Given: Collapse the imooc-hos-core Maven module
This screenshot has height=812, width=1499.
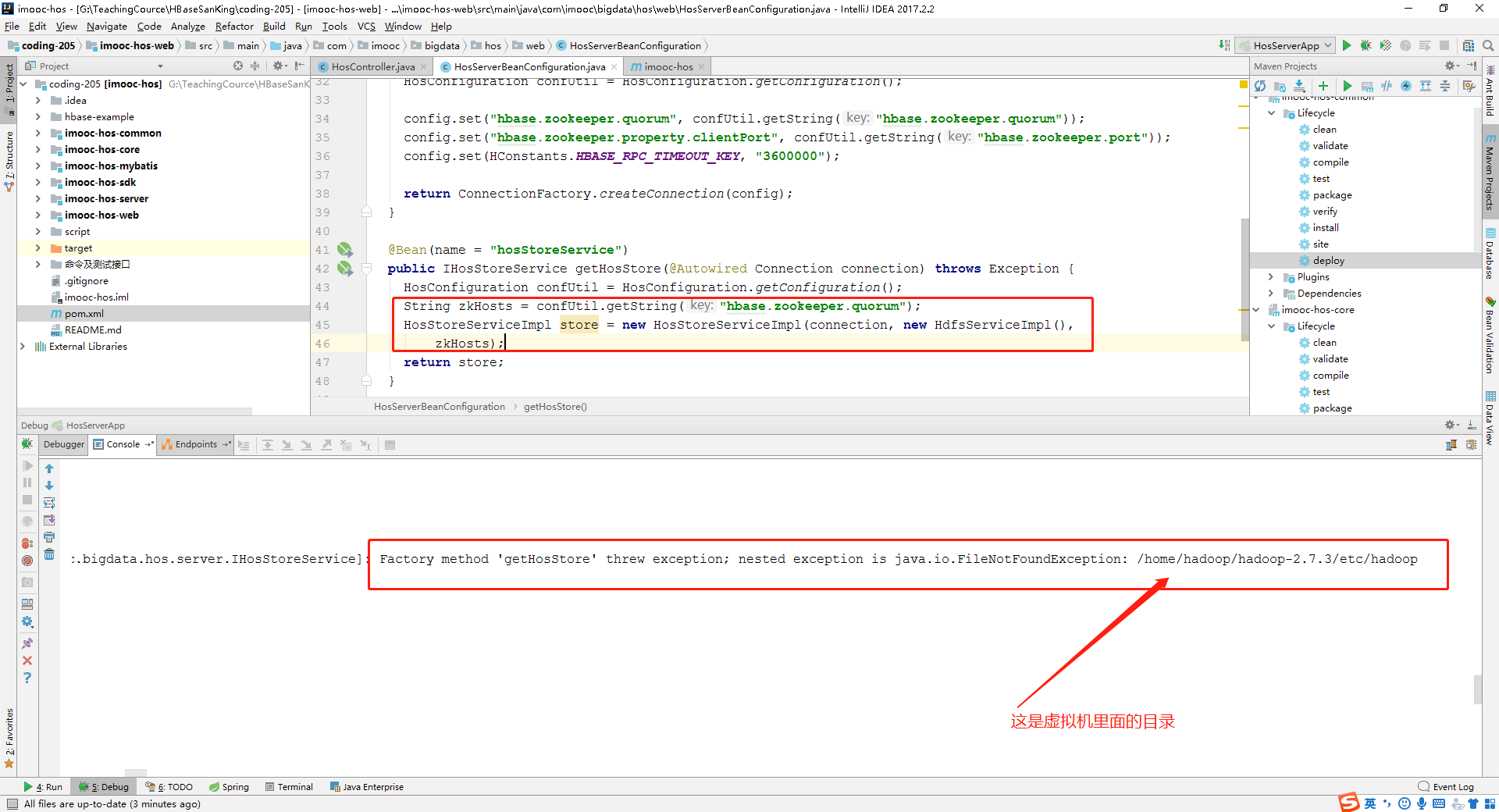Looking at the screenshot, I should [1256, 310].
